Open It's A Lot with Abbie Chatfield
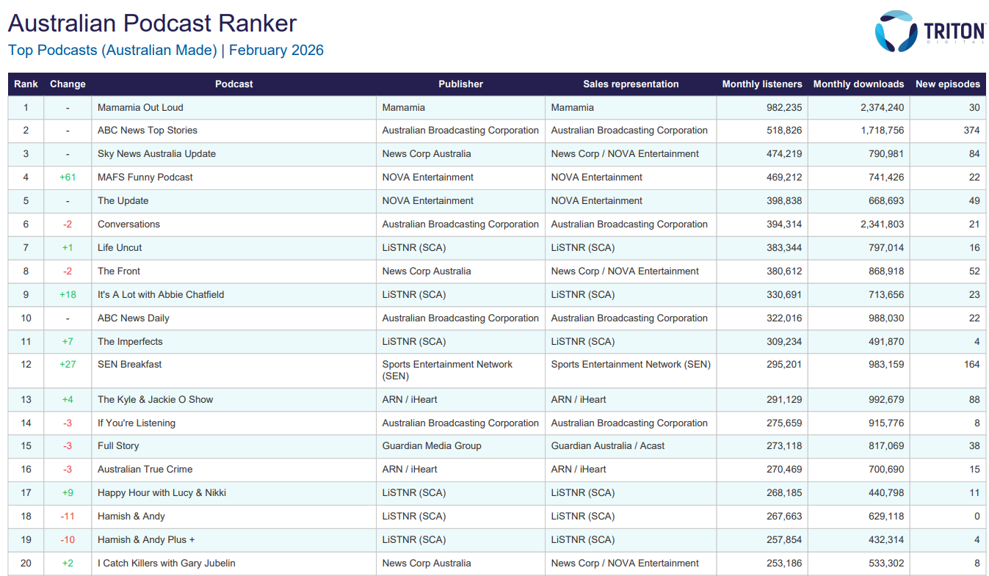The image size is (989, 576). pos(161,295)
